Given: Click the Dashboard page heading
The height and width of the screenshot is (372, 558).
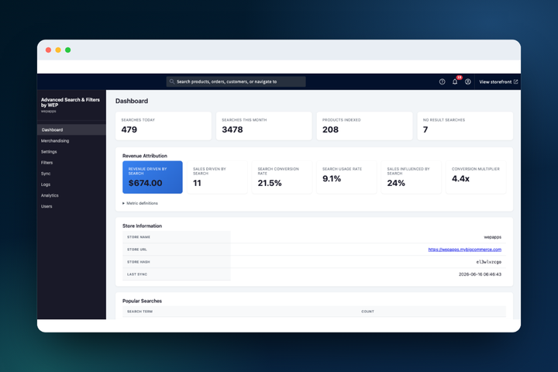Looking at the screenshot, I should (x=132, y=101).
